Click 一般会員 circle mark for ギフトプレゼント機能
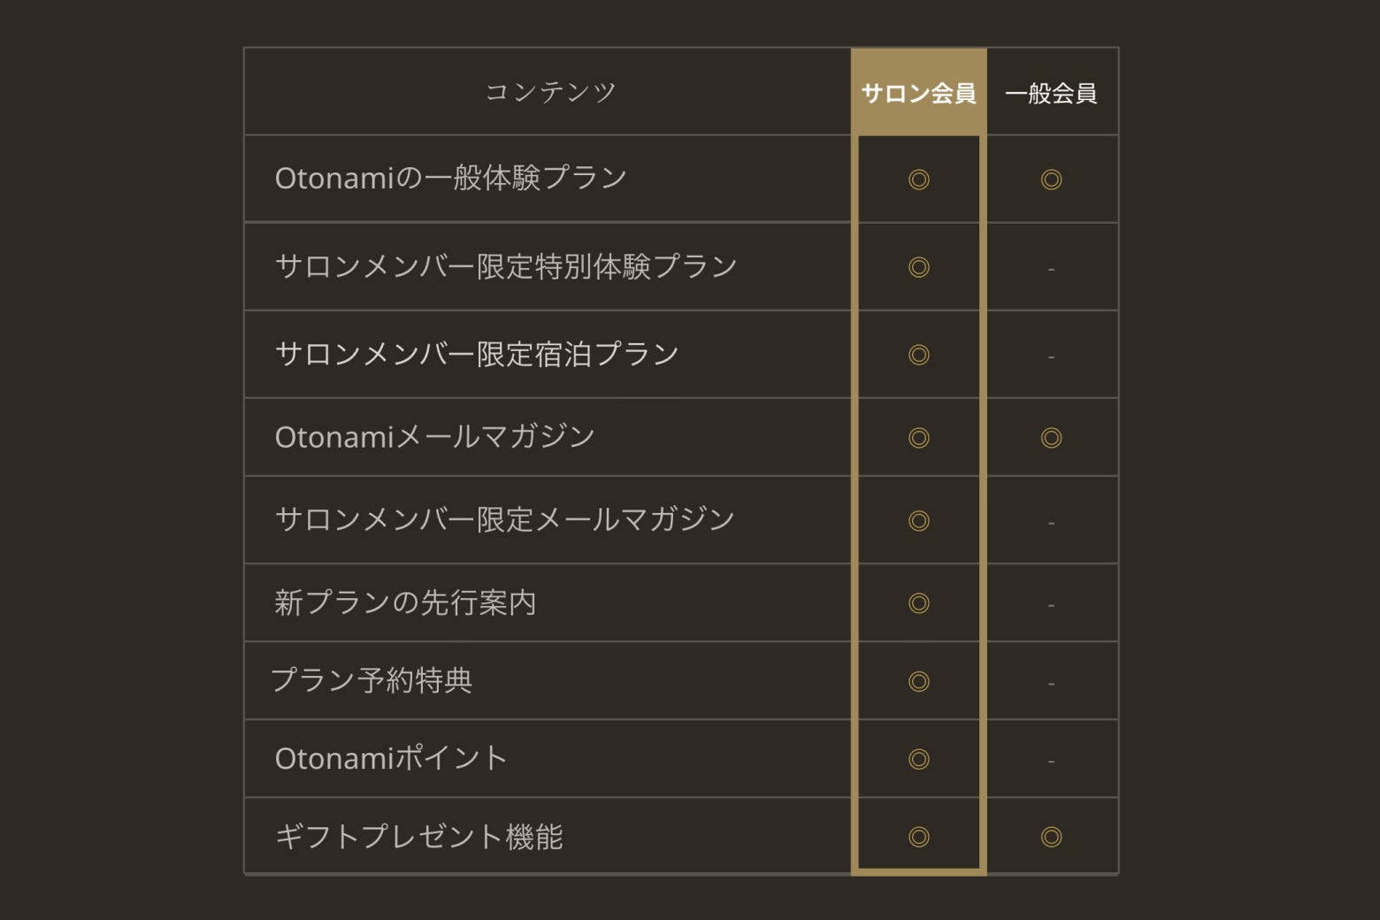This screenshot has height=920, width=1380. tap(1051, 837)
